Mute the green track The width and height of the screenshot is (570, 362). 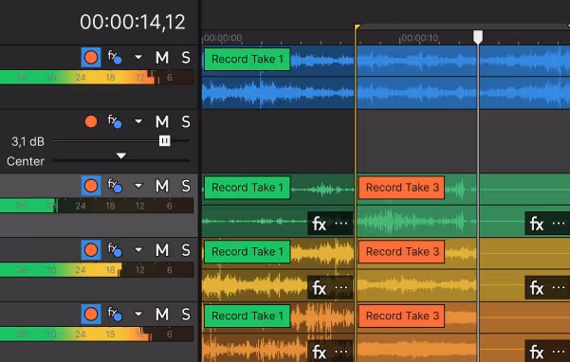click(x=162, y=186)
